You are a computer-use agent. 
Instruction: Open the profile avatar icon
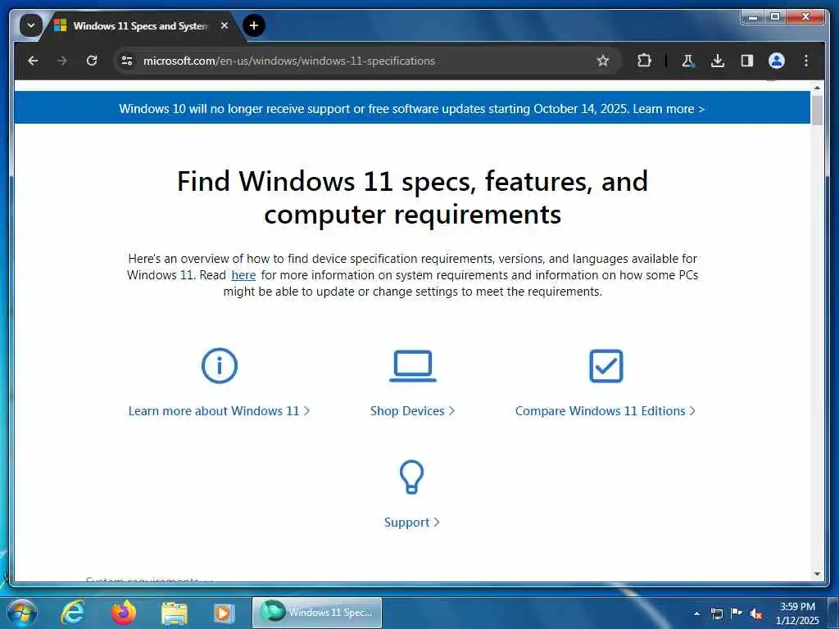[x=777, y=61]
